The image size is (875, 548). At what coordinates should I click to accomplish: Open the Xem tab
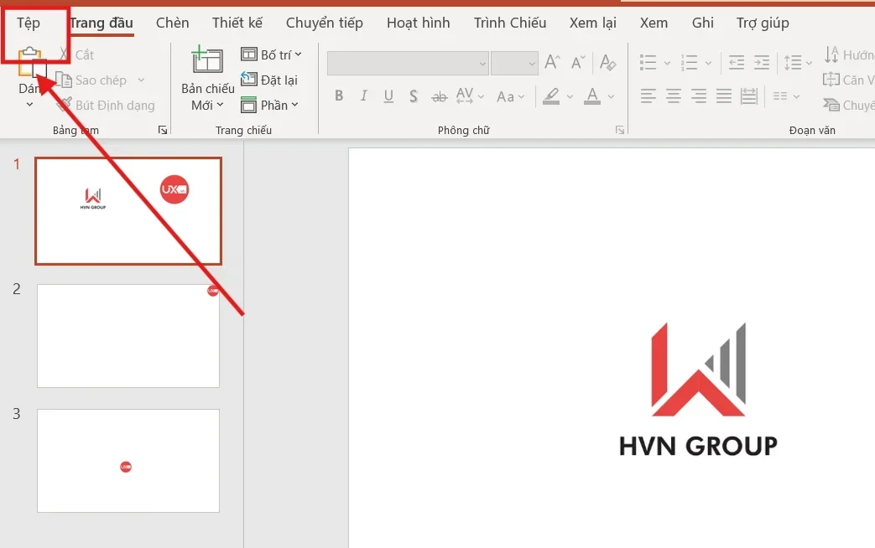[x=654, y=23]
